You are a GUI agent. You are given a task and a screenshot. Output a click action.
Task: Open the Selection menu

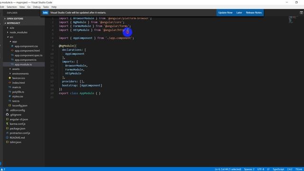pyautogui.click(x=11, y=7)
